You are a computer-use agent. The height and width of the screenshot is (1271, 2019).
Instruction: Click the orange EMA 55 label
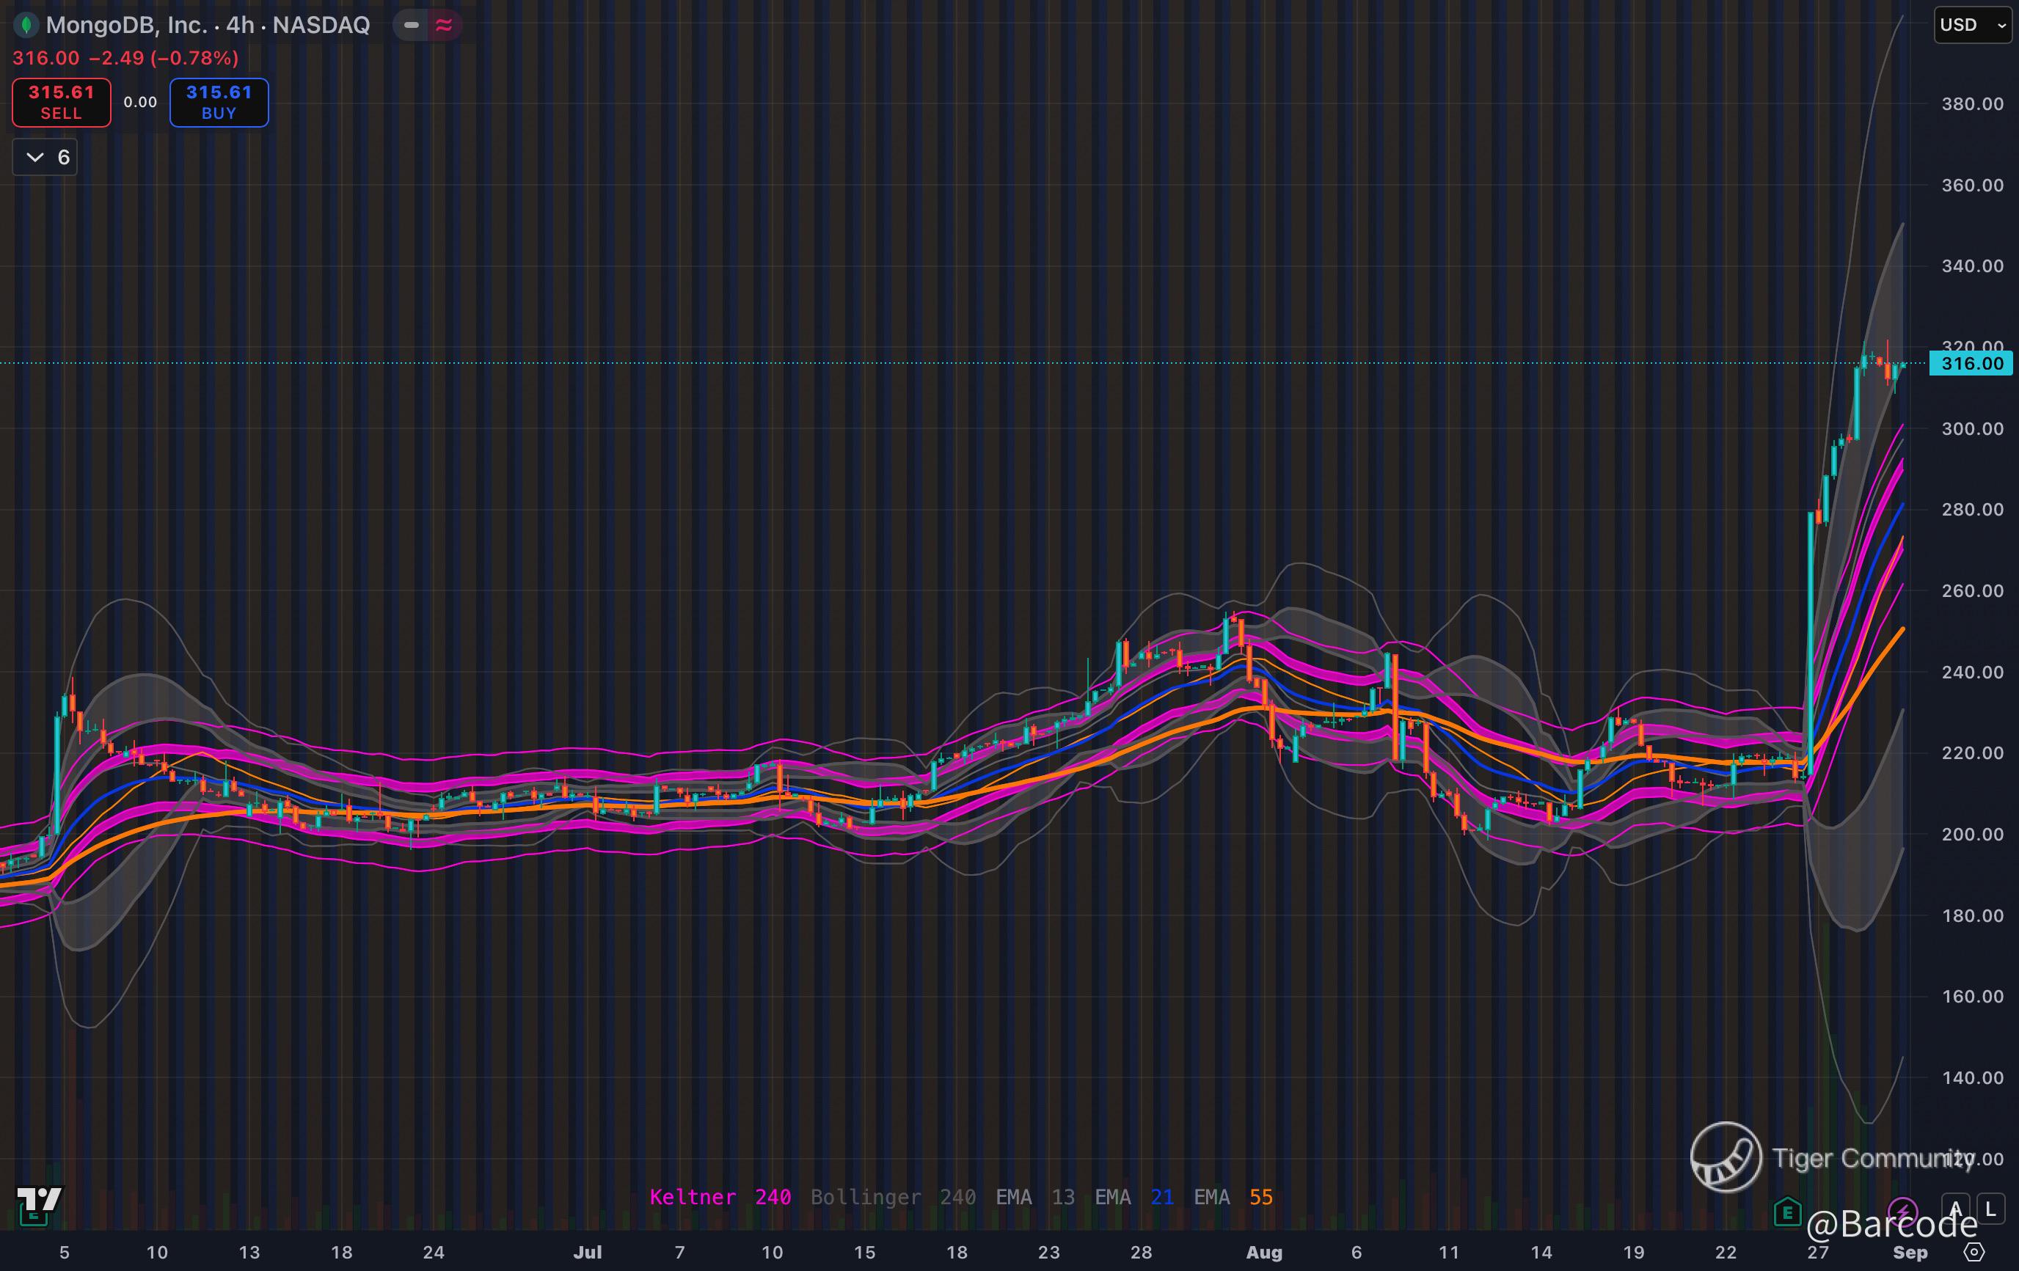(1233, 1197)
